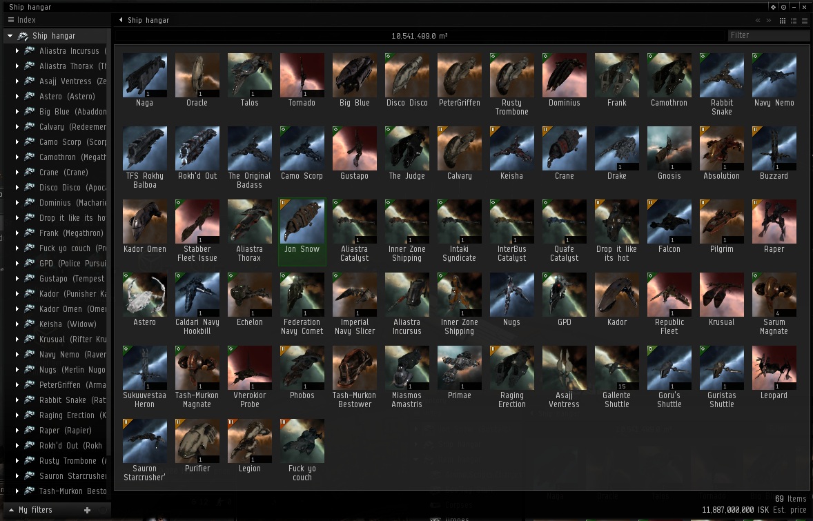Screen dimensions: 813x521
Task: Select the Caldari Navy Hookbill ship icon
Action: (197, 295)
